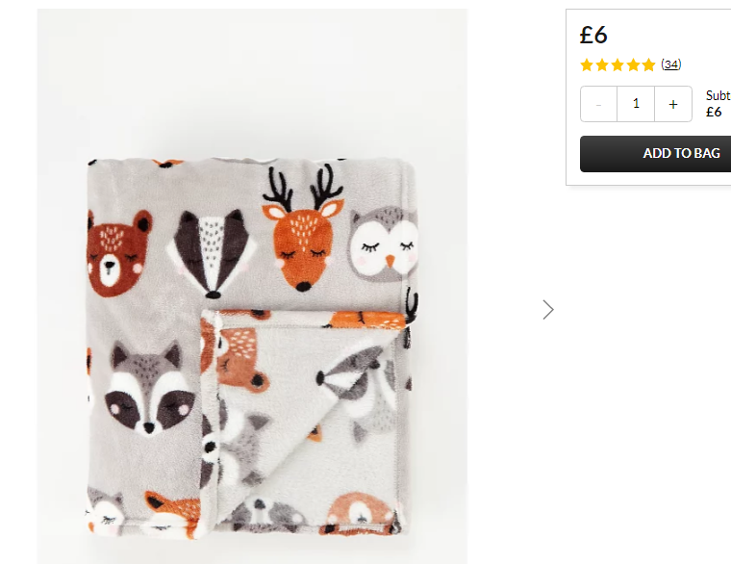Open the 34 reviews link
Viewport: 731px width, 564px height.
click(670, 64)
